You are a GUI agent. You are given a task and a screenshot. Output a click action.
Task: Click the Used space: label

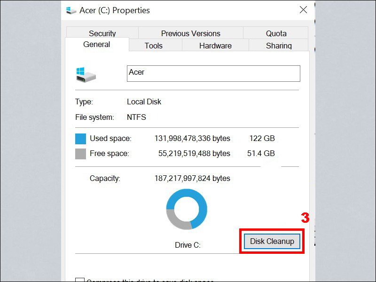coord(110,138)
